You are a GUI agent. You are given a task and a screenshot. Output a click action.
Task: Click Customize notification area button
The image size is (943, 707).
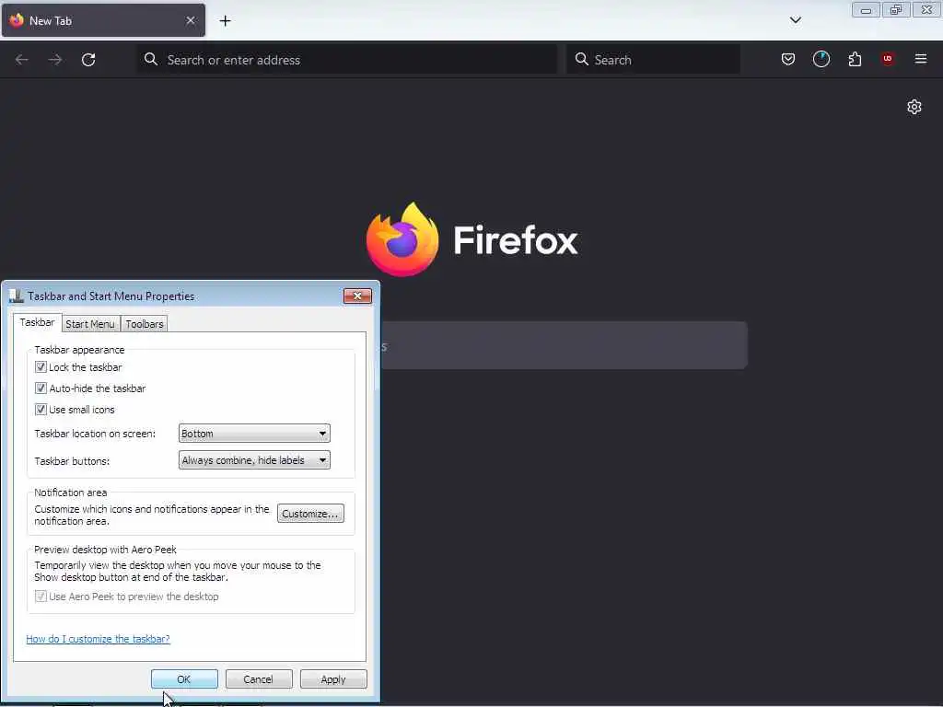[310, 514]
